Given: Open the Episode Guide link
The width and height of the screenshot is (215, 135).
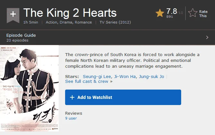Looking at the screenshot, I should coord(21,35).
